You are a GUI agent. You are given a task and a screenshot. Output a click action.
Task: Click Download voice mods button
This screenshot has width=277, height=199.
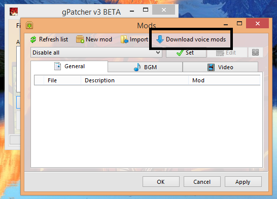click(191, 39)
